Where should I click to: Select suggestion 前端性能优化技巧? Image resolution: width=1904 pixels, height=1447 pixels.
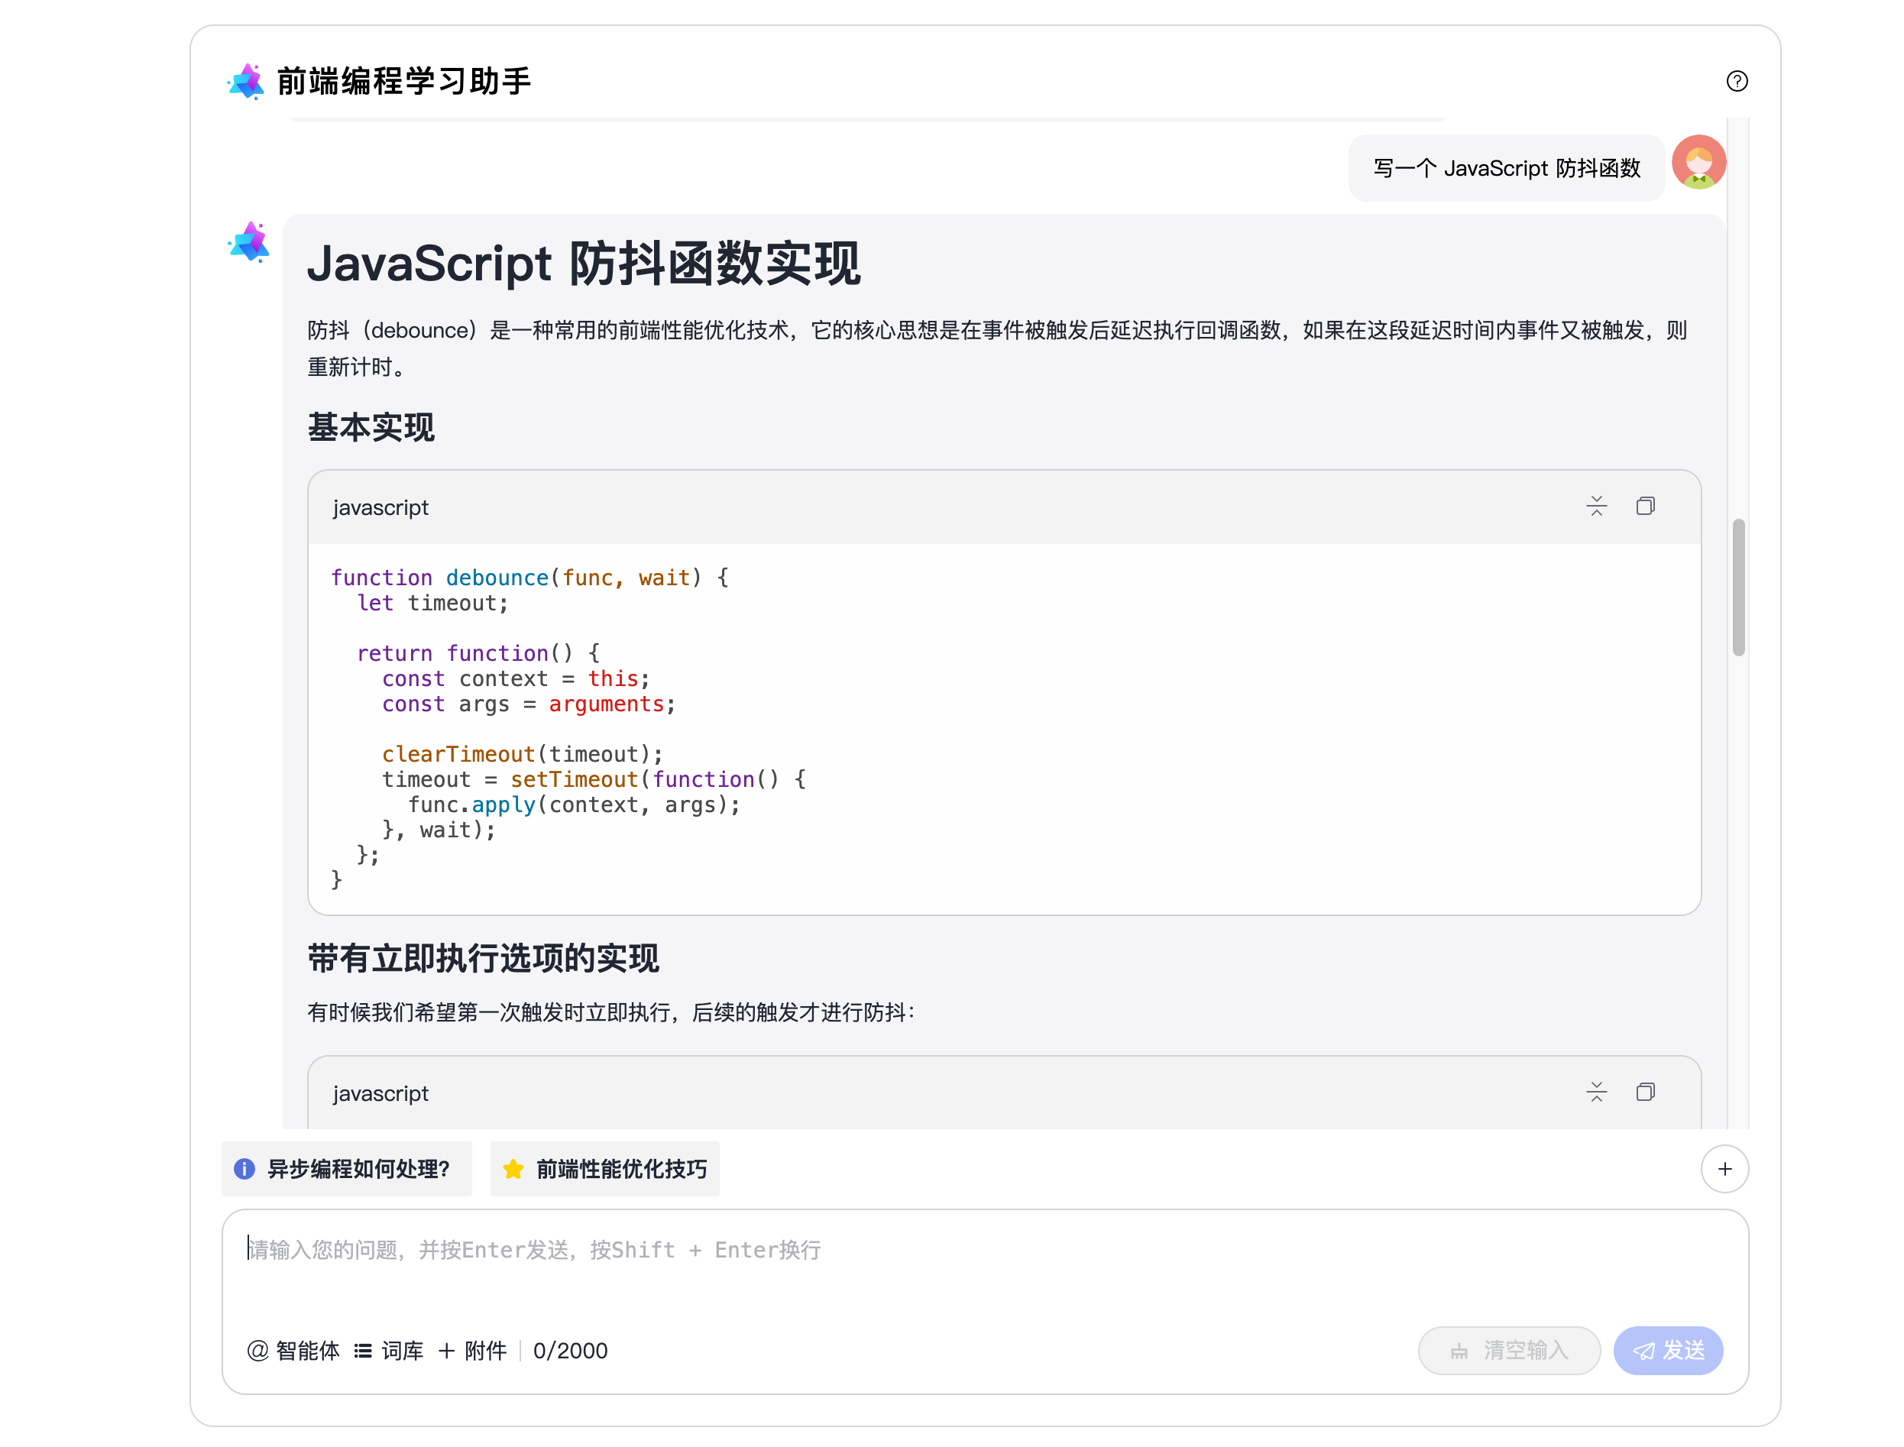[604, 1169]
